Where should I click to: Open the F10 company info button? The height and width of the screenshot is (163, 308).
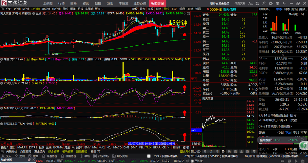click(x=174, y=9)
